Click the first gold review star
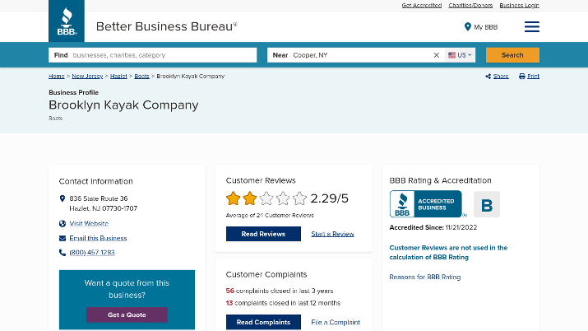 click(x=234, y=198)
